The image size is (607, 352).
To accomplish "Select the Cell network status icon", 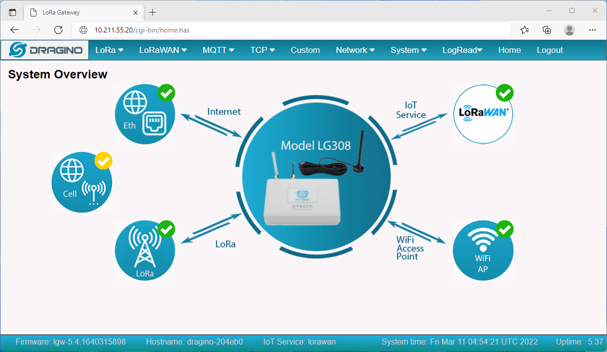I will tap(82, 182).
